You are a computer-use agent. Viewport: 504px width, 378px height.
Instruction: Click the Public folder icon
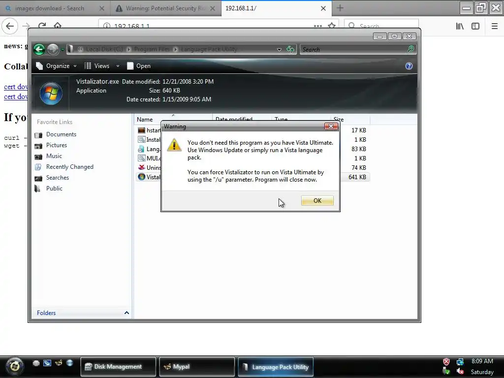pyautogui.click(x=37, y=189)
